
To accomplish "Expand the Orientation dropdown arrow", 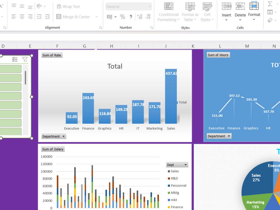I will pos(45,6).
